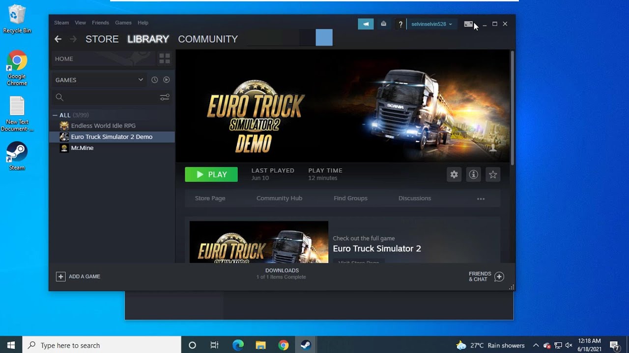The image size is (629, 353).
Task: Open New Text Document file on desktop
Action: tap(17, 114)
